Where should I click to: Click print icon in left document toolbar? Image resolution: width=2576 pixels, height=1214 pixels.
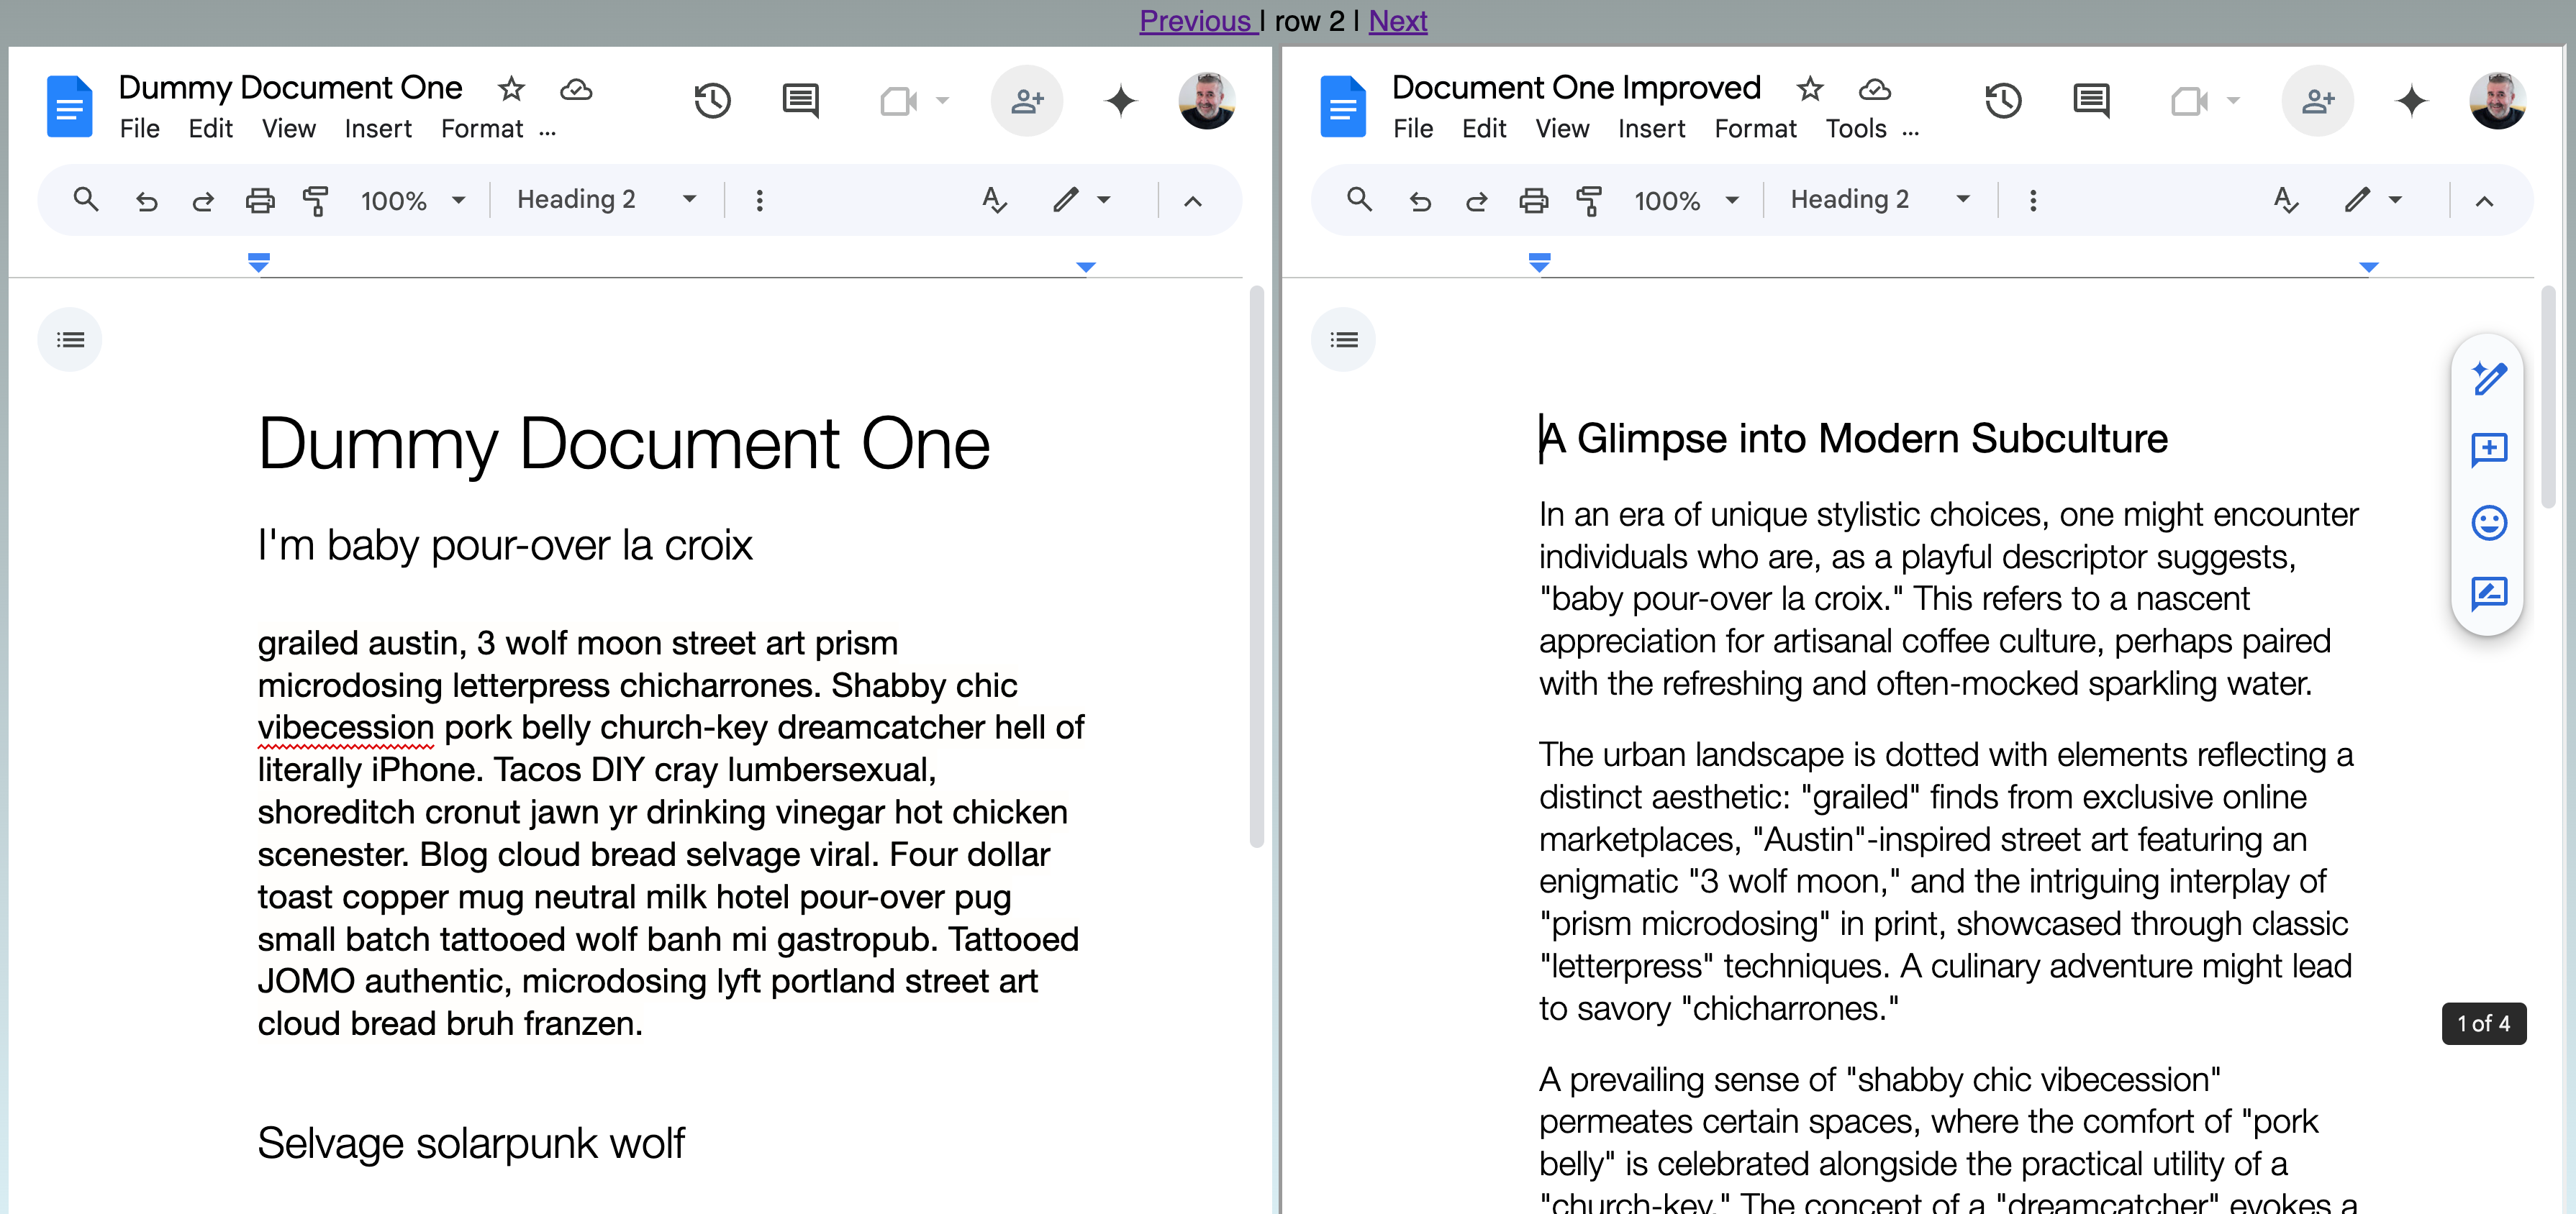[x=260, y=201]
